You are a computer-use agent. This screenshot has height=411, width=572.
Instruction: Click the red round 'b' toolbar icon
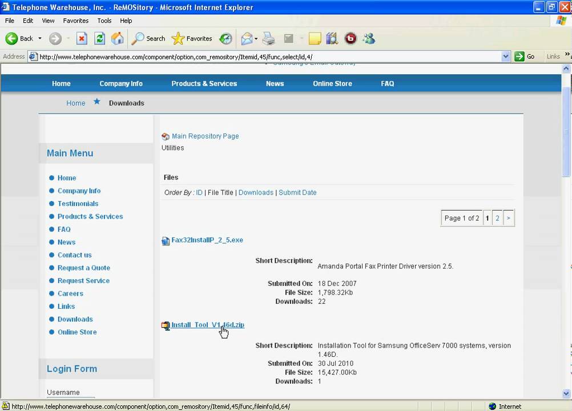(351, 38)
